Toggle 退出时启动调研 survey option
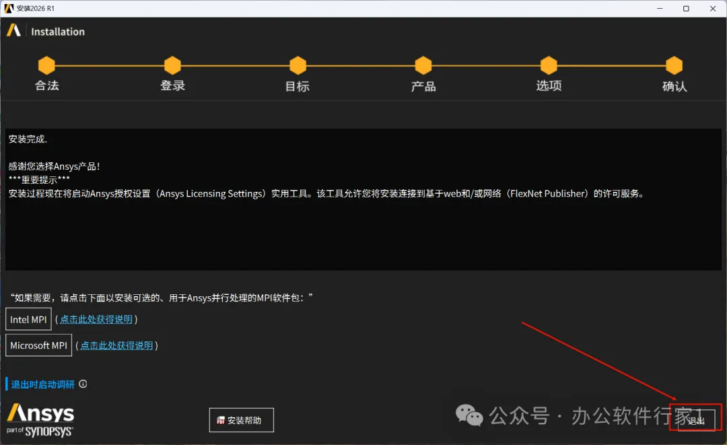 point(42,384)
